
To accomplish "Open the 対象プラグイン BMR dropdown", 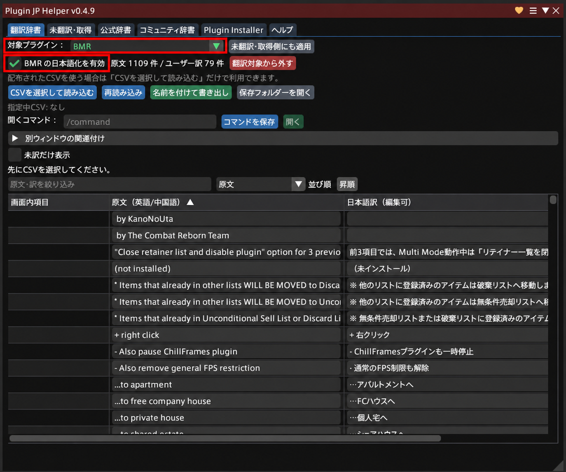I will pyautogui.click(x=146, y=46).
